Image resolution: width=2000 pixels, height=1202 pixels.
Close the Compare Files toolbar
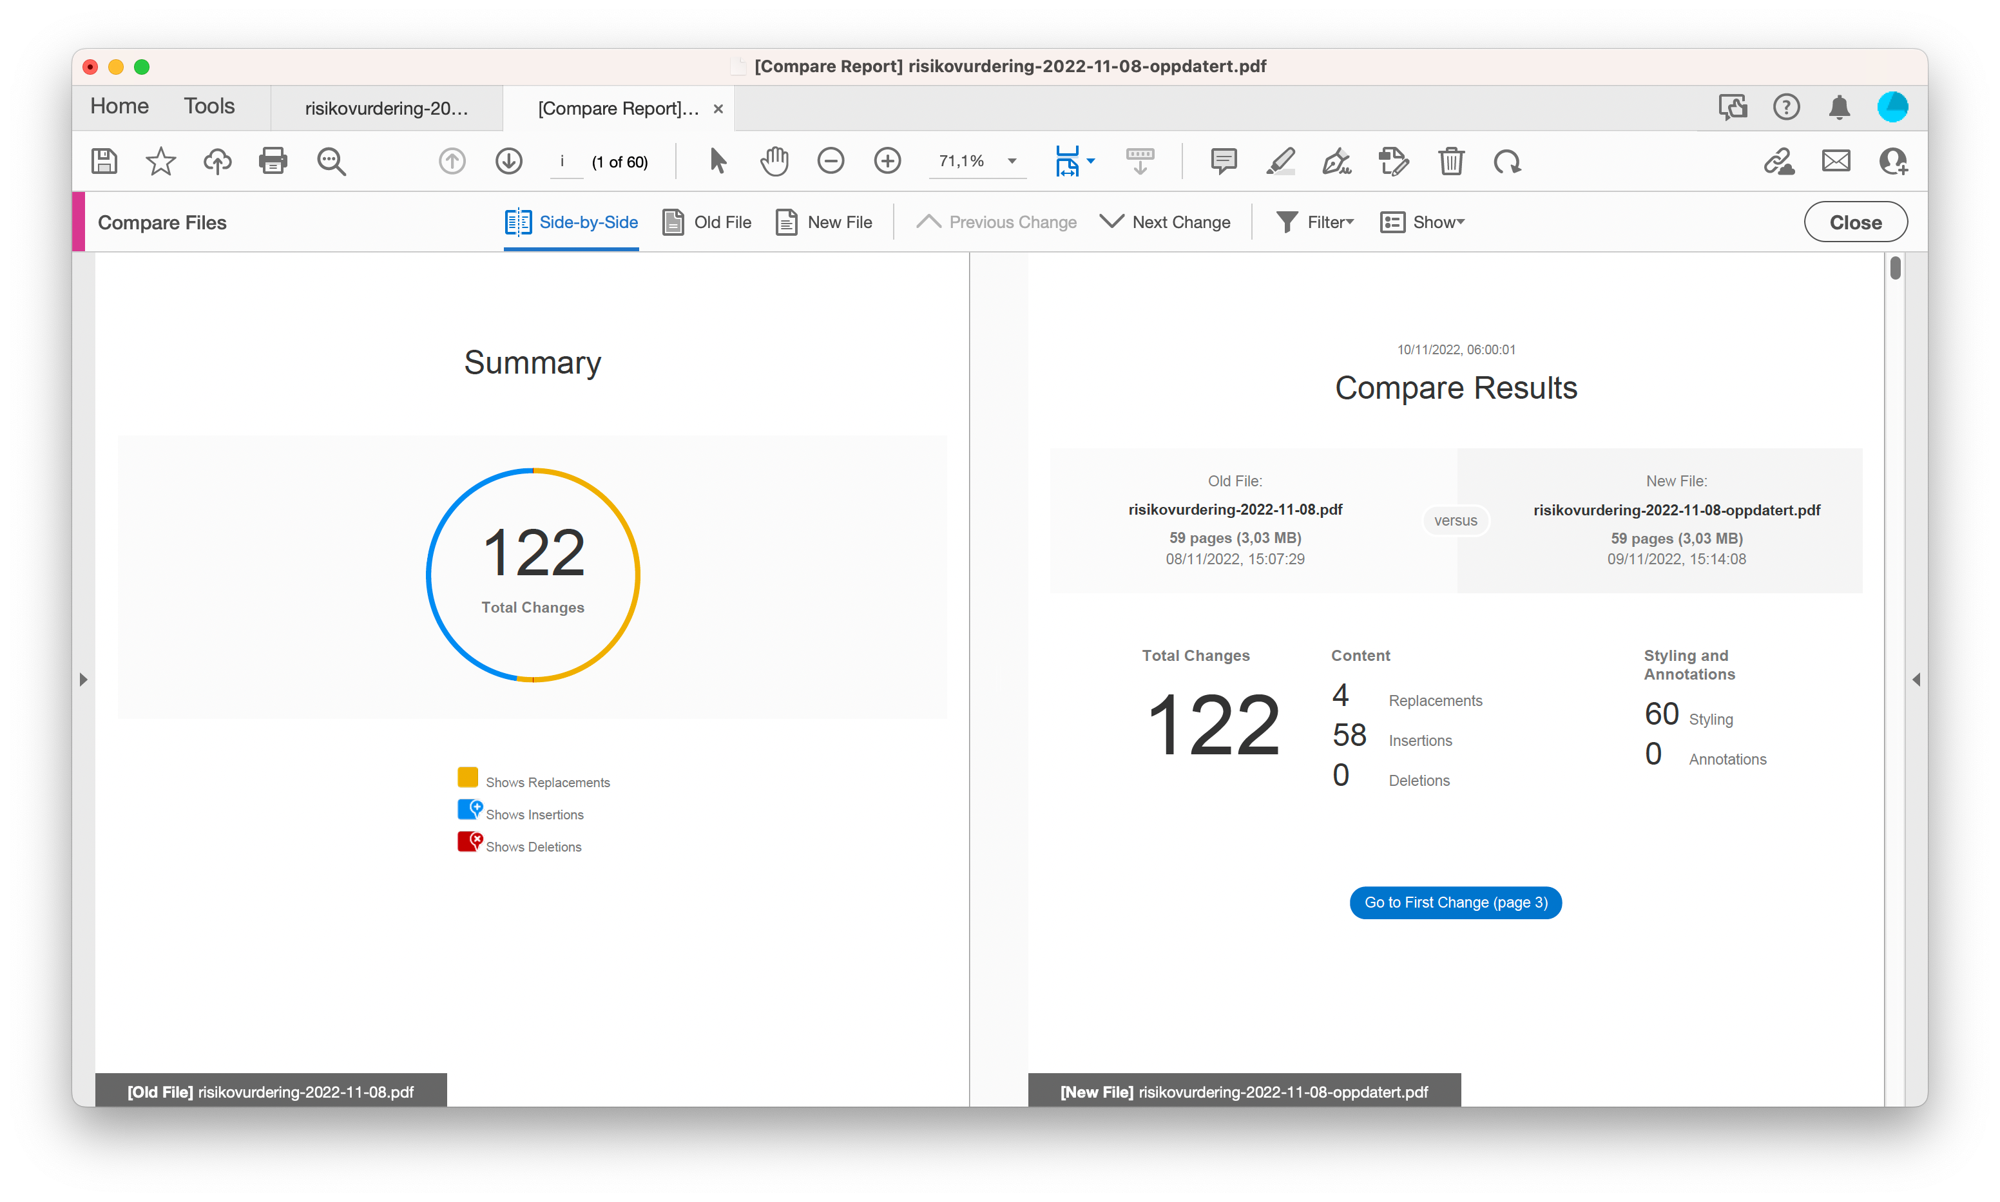click(x=1855, y=222)
